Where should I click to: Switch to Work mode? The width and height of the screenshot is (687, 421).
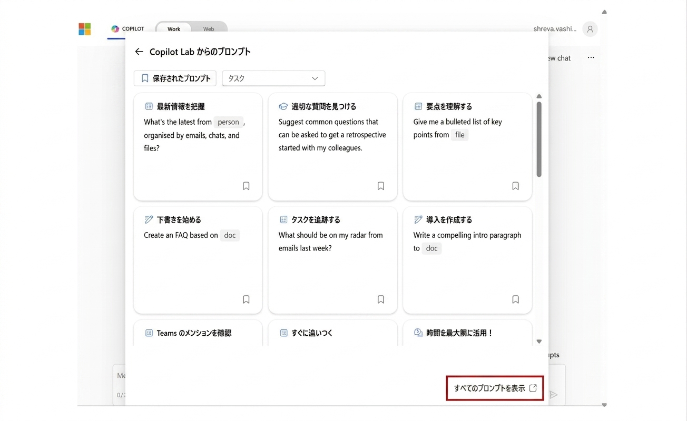(174, 29)
